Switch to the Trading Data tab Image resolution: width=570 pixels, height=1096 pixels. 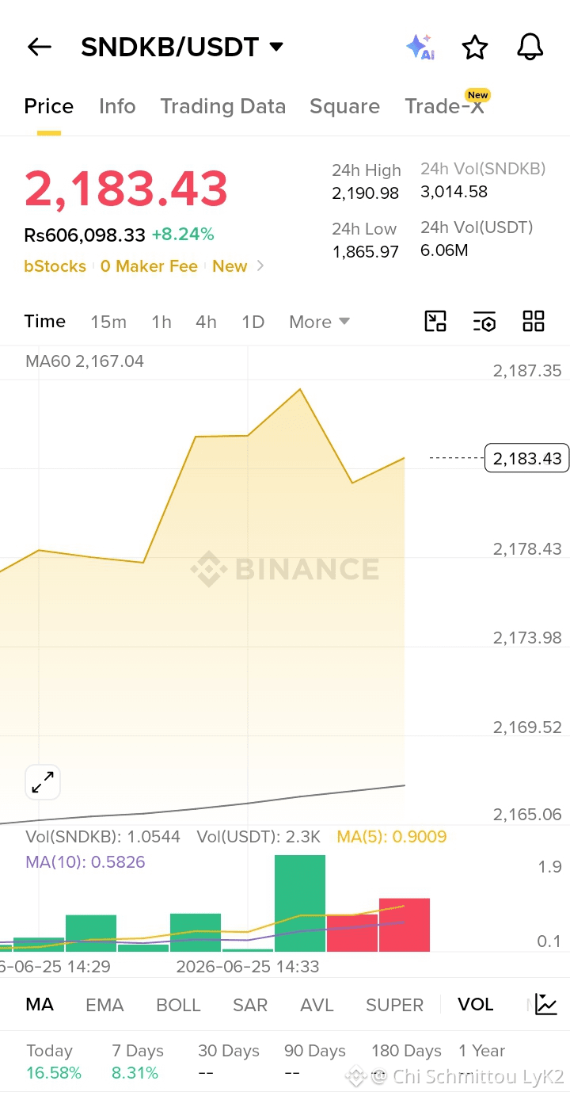tap(223, 106)
